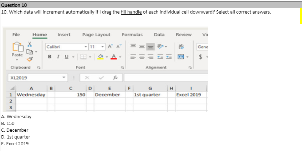Select cell containing December
302x151 pixels.
[109, 95]
